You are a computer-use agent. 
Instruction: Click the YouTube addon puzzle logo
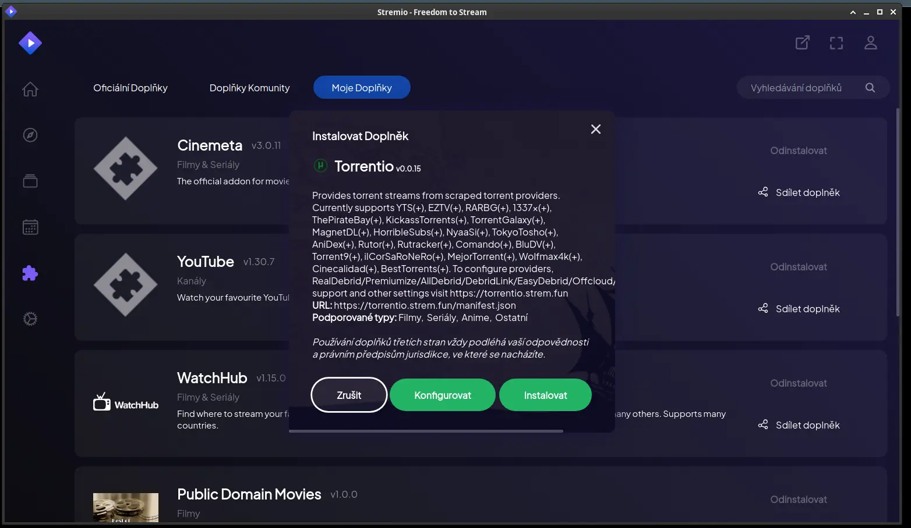click(x=126, y=285)
